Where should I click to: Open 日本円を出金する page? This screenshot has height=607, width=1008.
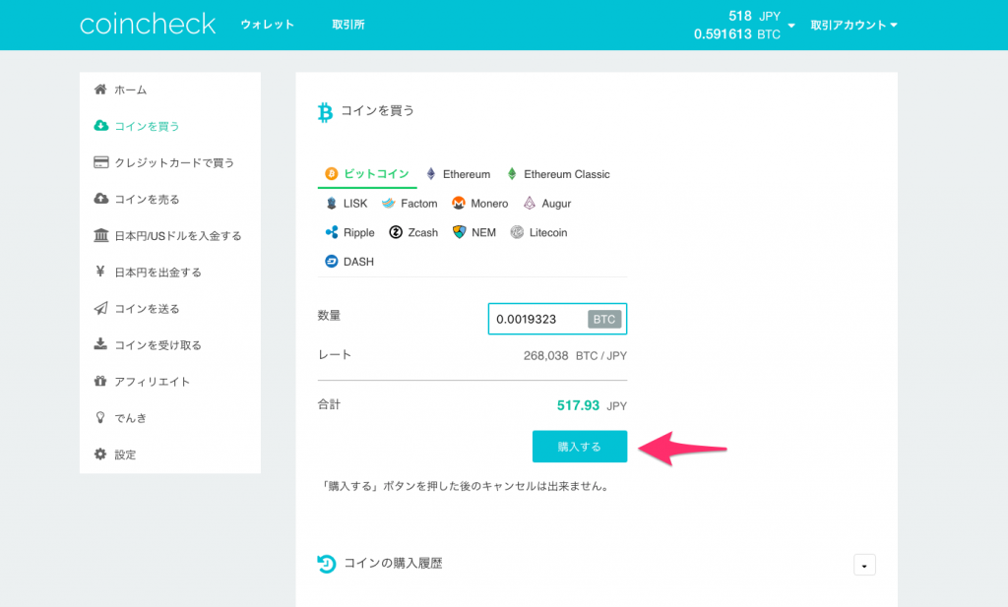point(158,273)
